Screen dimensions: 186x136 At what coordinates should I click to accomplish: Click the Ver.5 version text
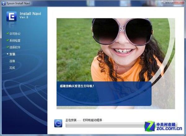pos(24,17)
